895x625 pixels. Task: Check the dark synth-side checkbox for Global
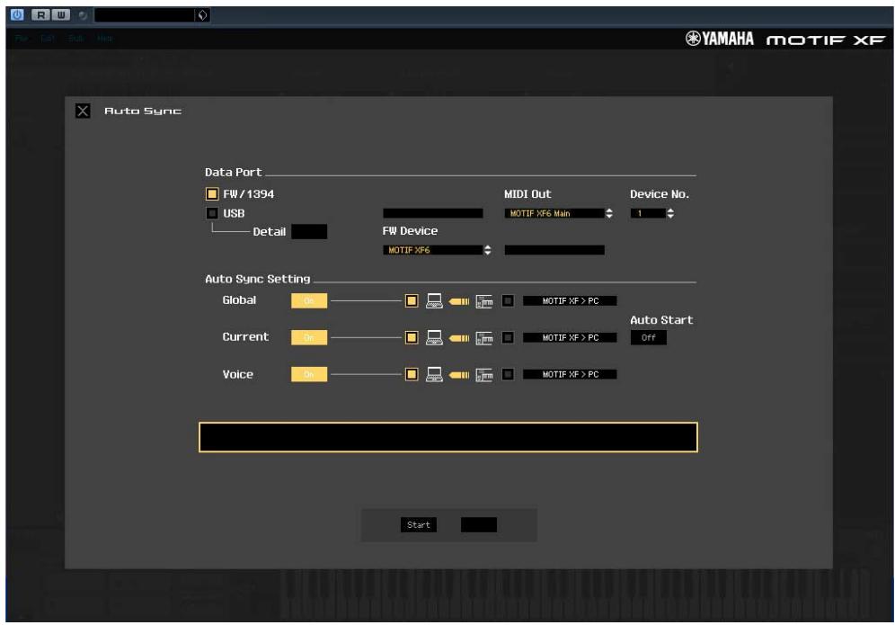[x=508, y=301]
